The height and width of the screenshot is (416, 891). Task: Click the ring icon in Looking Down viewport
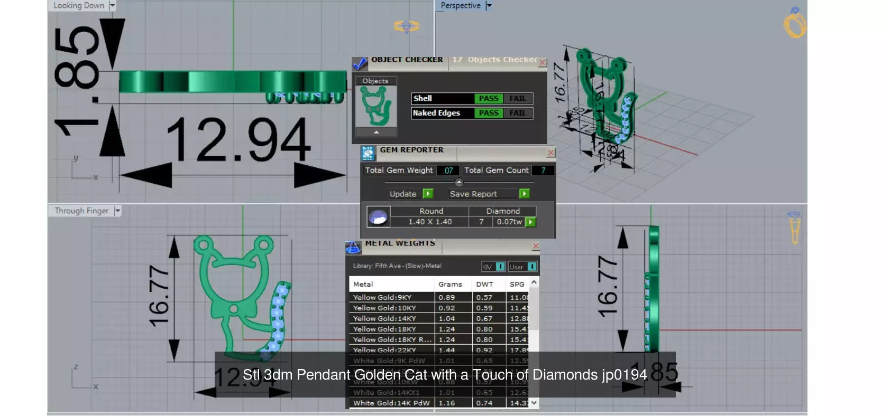[406, 26]
